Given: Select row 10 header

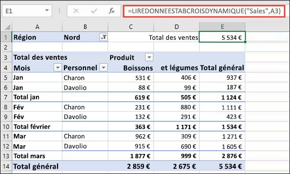Looking at the screenshot, I should tap(6, 127).
